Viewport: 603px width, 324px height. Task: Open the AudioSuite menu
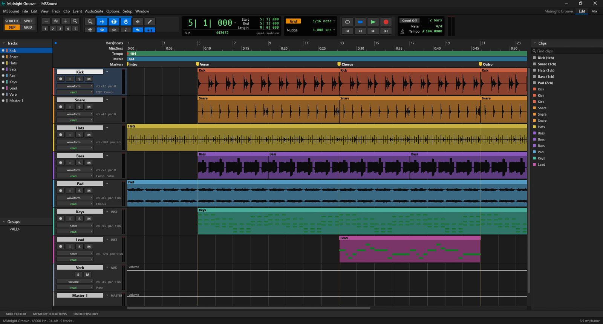click(x=94, y=11)
